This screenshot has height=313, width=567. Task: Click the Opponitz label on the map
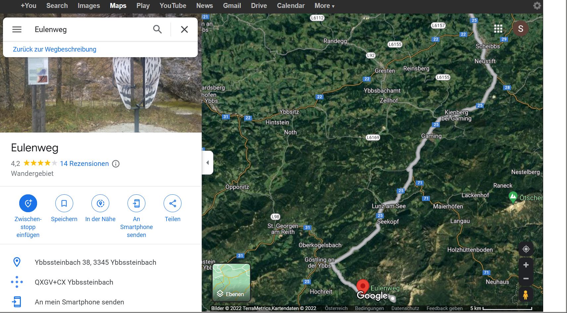[x=237, y=187]
